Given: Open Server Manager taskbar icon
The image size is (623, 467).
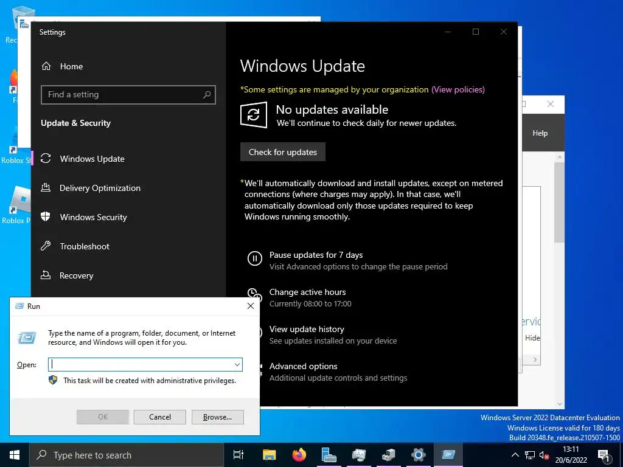Looking at the screenshot, I should [329, 455].
